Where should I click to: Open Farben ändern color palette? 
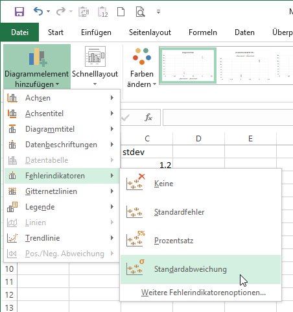(x=142, y=67)
